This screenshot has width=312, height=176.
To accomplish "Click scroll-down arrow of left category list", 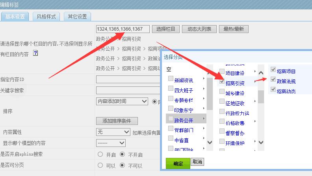I will [x=210, y=142].
